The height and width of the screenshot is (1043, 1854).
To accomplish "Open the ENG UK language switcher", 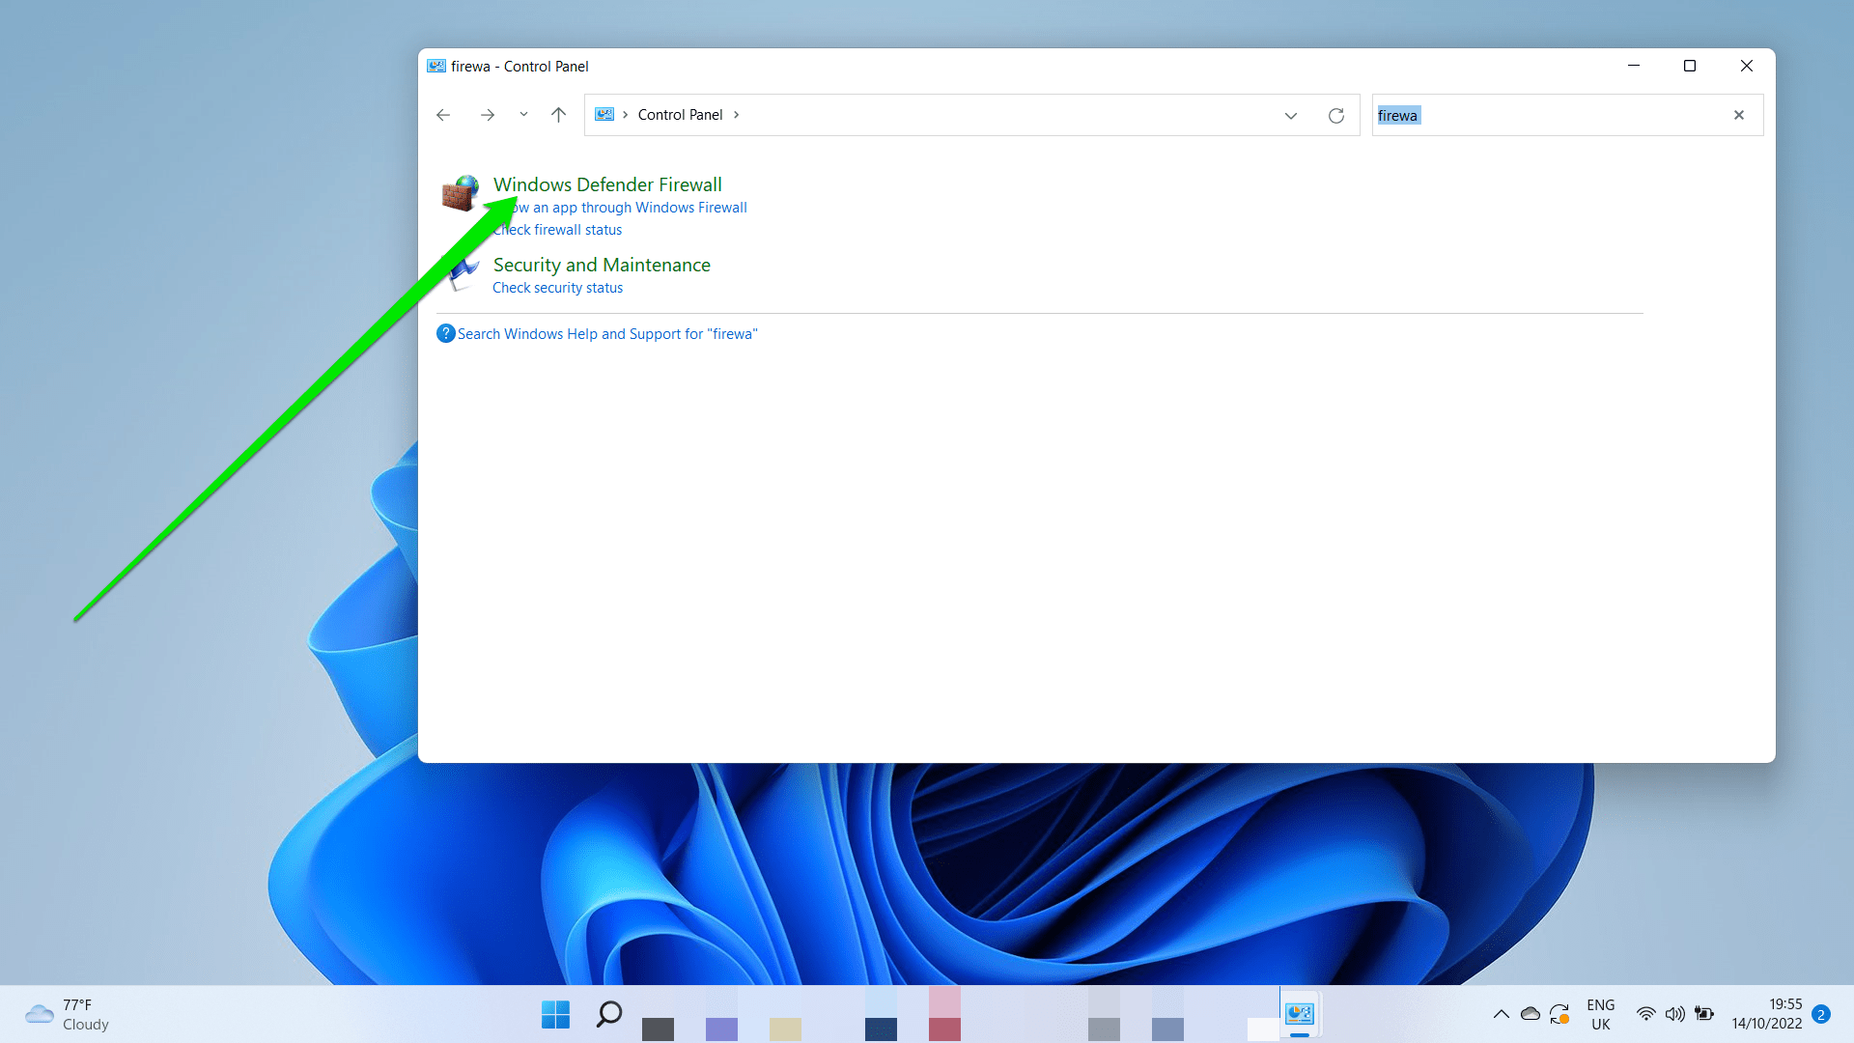I will (1601, 1014).
